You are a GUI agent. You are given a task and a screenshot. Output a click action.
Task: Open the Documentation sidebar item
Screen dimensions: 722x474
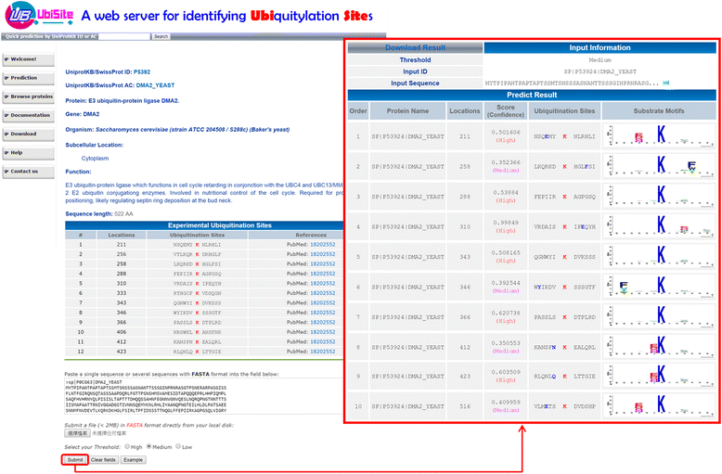coord(28,116)
